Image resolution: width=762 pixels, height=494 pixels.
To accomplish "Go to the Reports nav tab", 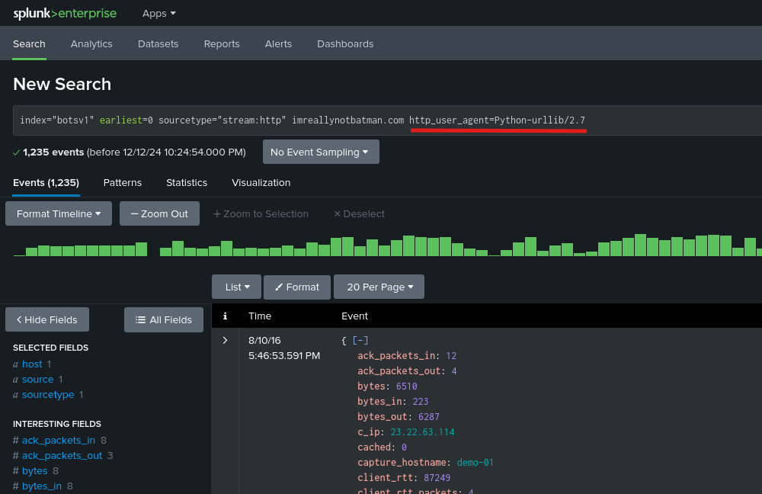I will [222, 43].
